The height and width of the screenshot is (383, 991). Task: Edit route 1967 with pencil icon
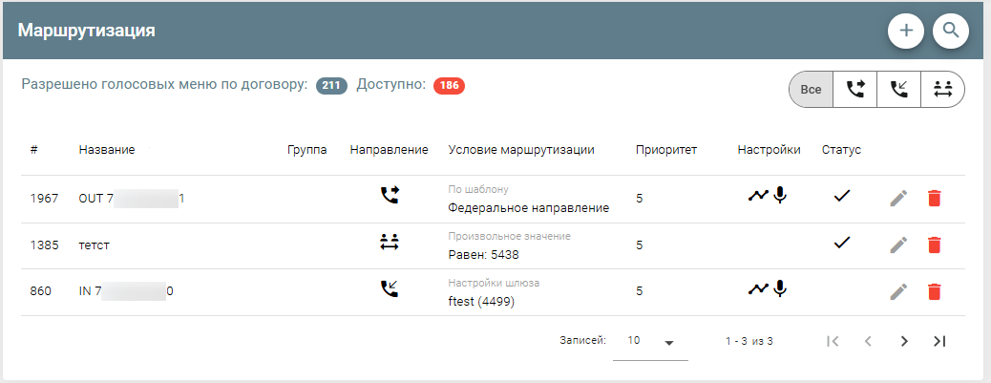click(x=897, y=198)
